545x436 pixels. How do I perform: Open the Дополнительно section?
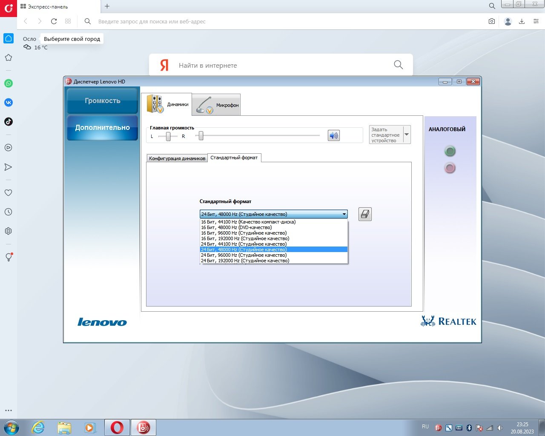point(103,128)
